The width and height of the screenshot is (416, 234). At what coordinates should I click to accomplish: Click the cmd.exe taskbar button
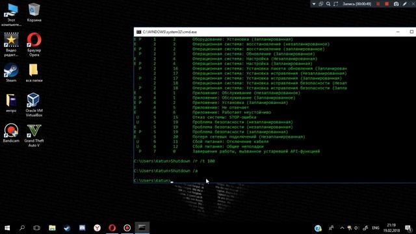[142, 227]
